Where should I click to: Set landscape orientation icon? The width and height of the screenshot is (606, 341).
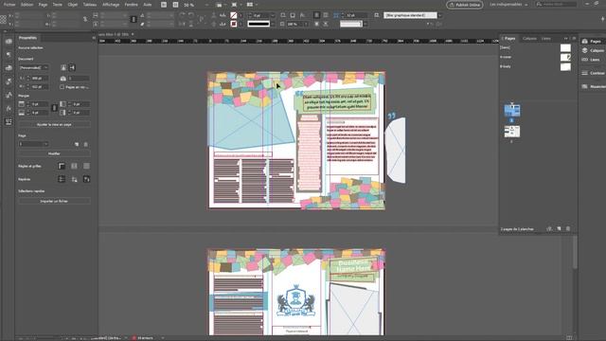[72, 67]
